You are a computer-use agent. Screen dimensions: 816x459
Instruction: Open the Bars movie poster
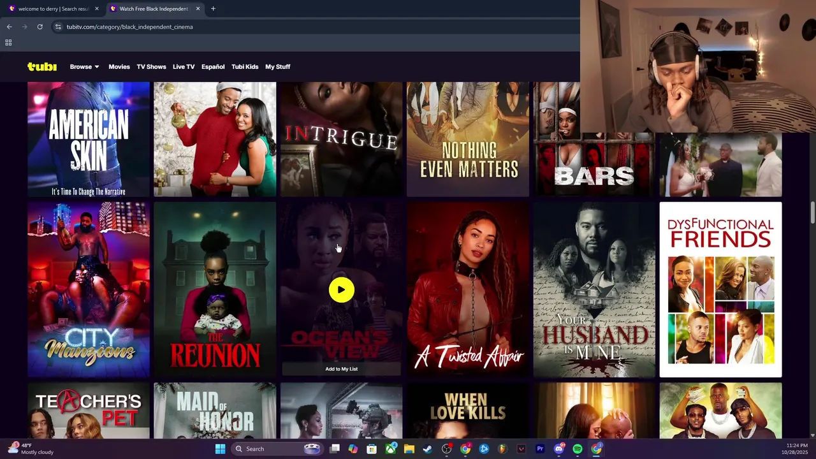coord(594,139)
